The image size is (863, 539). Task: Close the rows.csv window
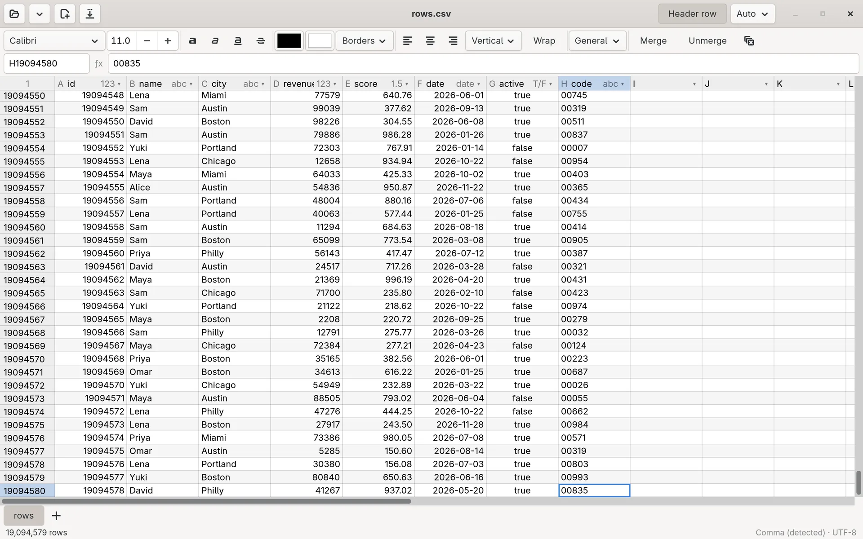coord(850,14)
